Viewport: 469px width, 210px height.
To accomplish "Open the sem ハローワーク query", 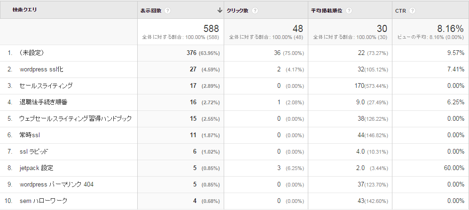I will tap(43, 201).
